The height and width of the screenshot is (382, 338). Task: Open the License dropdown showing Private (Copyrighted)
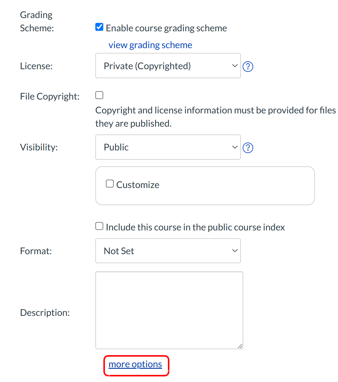[x=168, y=66]
